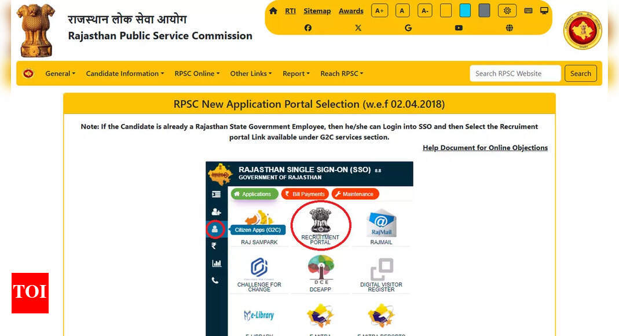Focus the Search RPSC Website field
This screenshot has width=619, height=336.
(515, 74)
